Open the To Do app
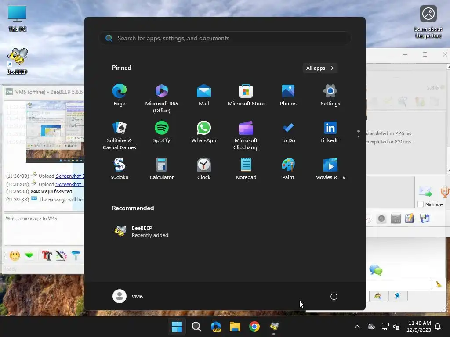The image size is (450, 337). (x=288, y=132)
